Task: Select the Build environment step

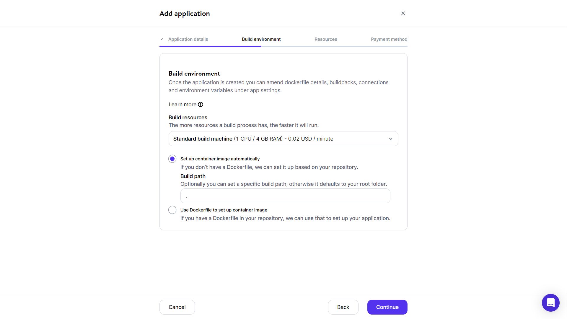Action: tap(261, 39)
